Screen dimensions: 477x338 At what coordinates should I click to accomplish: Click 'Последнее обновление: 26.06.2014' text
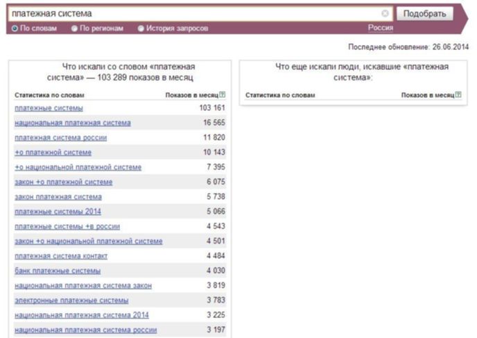pyautogui.click(x=408, y=47)
